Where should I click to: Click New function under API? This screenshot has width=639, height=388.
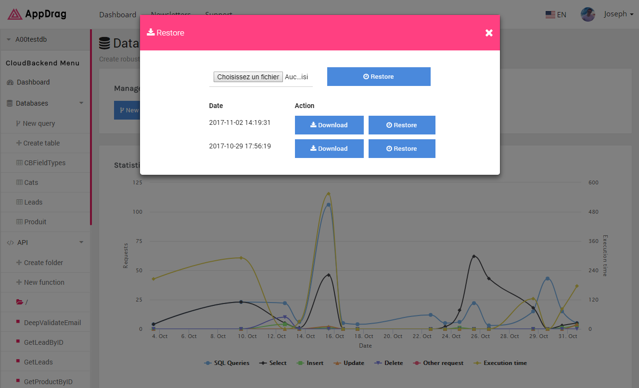[45, 282]
